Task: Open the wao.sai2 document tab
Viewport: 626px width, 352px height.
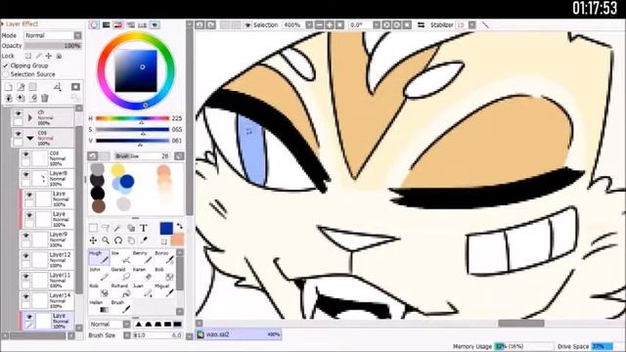Action: [239, 334]
